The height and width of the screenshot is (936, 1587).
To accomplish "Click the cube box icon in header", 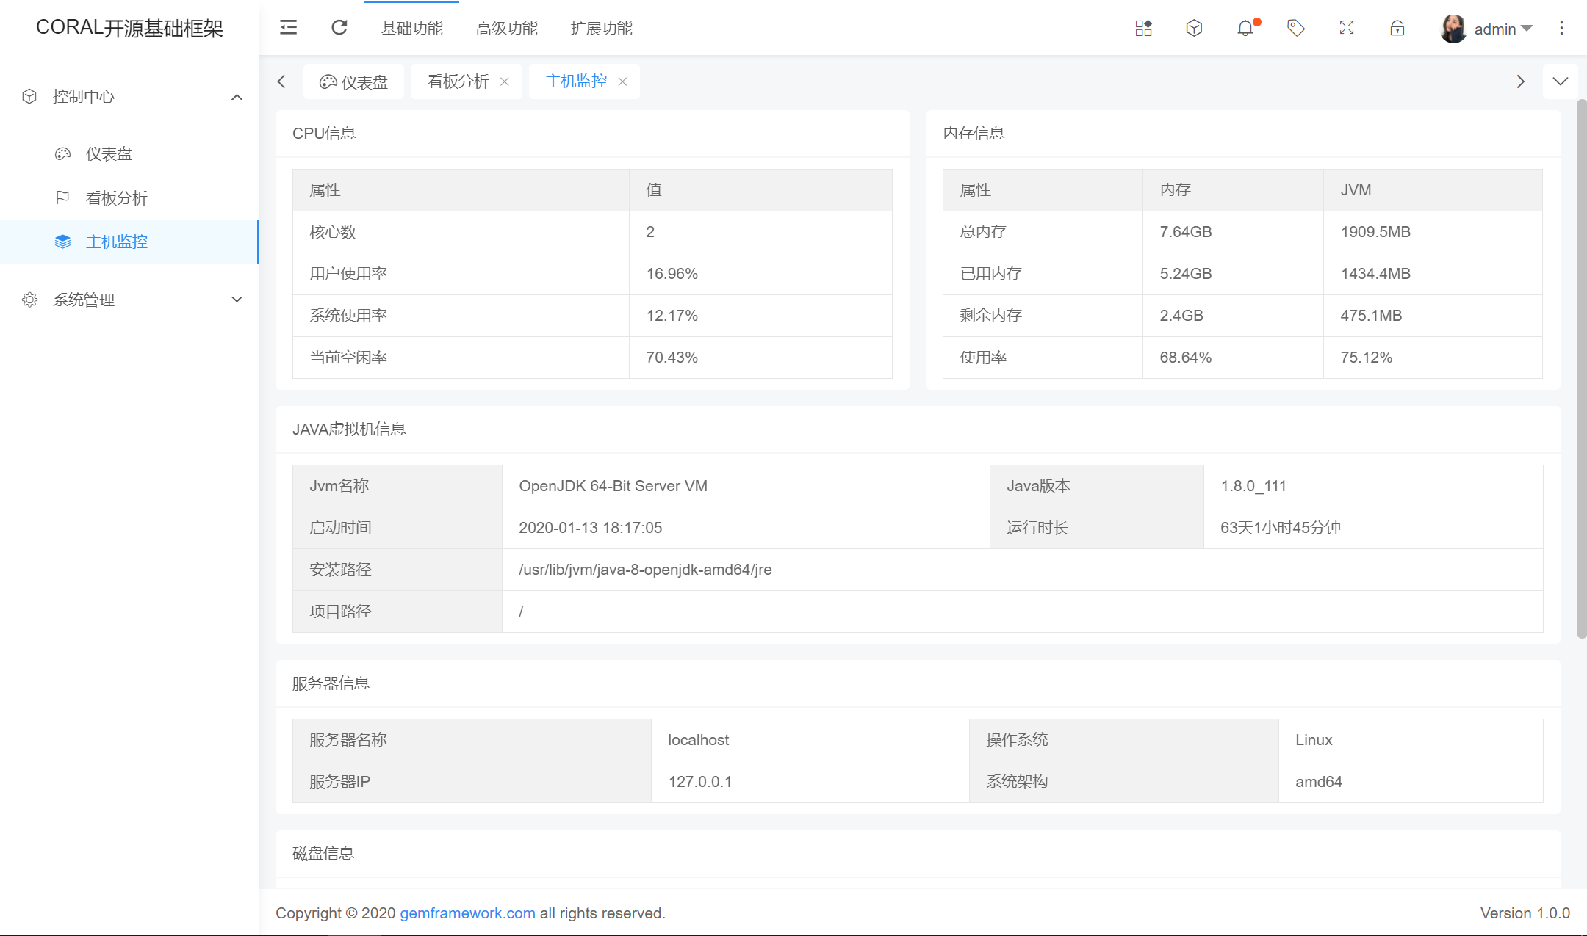I will (x=1194, y=28).
